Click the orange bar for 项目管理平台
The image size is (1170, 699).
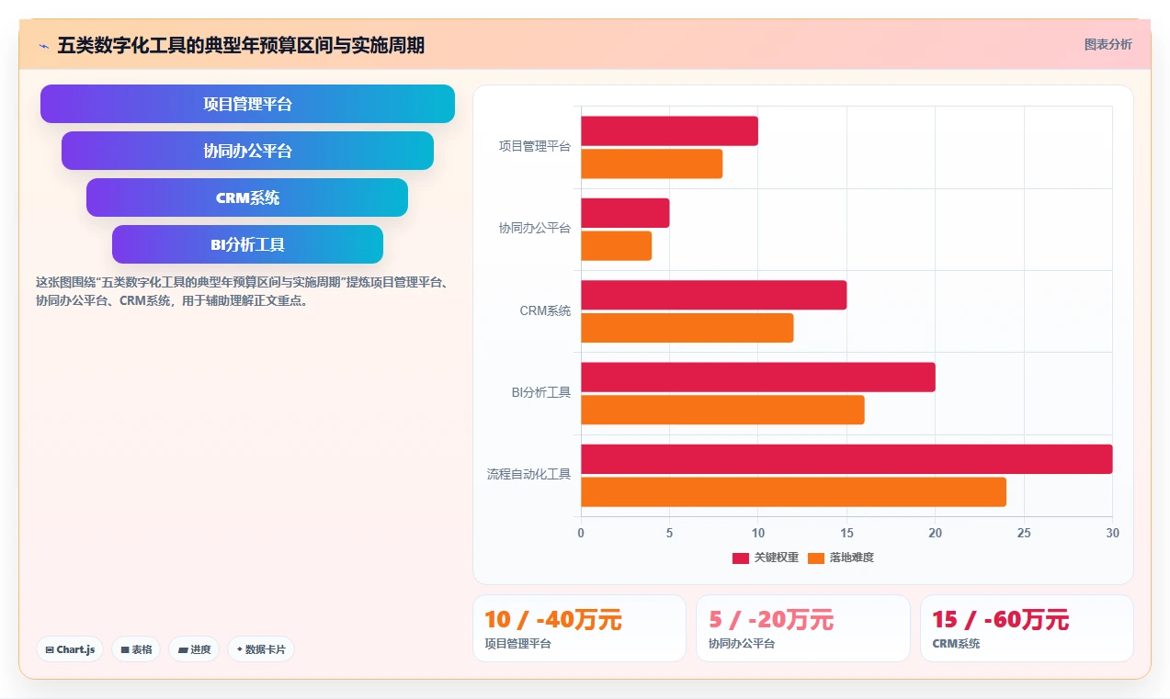[x=652, y=163]
